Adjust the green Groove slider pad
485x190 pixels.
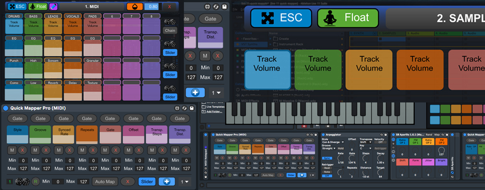41,135
